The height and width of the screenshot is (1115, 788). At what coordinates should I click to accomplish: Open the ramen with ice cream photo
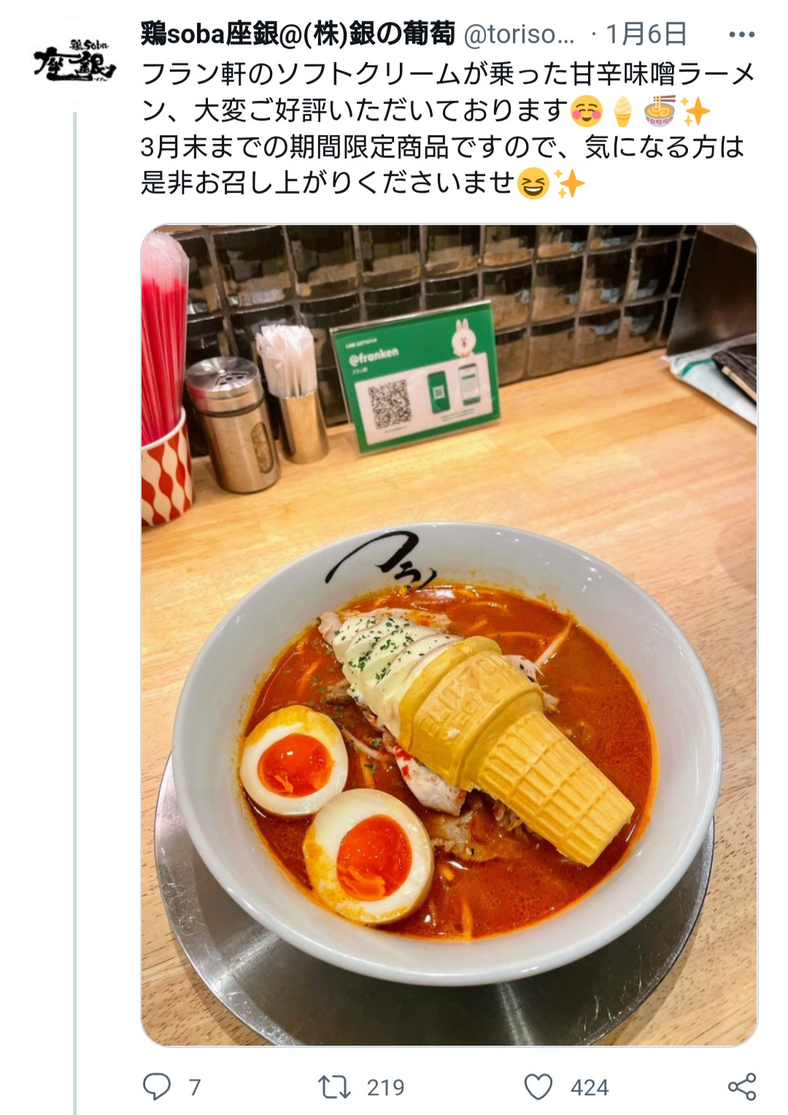pos(449,635)
